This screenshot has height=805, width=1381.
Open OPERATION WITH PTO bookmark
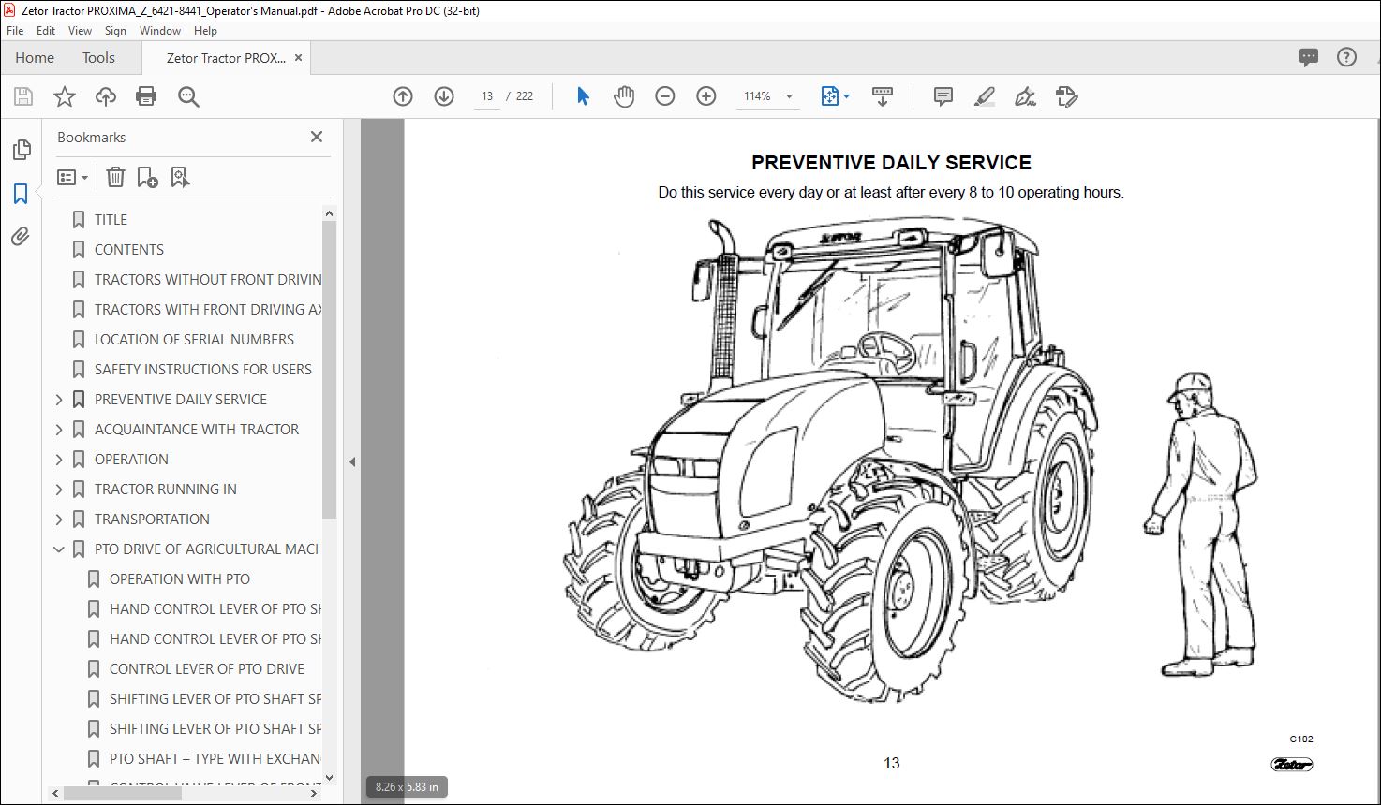pos(180,579)
